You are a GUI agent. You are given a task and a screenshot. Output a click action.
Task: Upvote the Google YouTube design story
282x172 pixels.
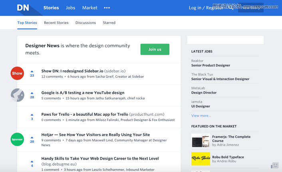[x=32, y=93]
